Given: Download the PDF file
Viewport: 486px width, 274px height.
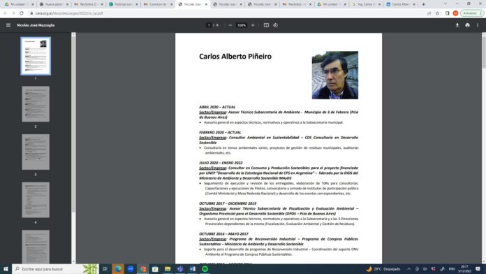Looking at the screenshot, I should pyautogui.click(x=457, y=25).
